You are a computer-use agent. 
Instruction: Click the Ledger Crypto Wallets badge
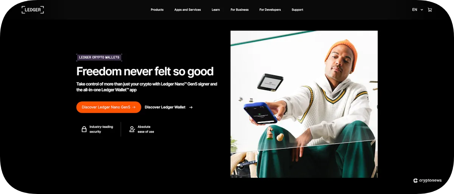click(x=99, y=58)
